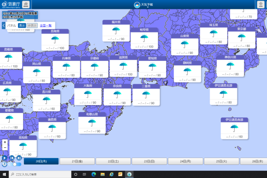Screen dimensions: 267x178
Task: Switch to the 21日(金) day tab
Action: (77, 161)
